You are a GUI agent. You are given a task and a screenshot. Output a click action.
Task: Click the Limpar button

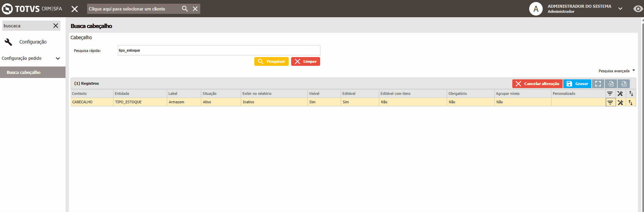pyautogui.click(x=305, y=61)
